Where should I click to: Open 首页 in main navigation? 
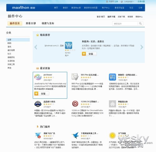[56, 7]
